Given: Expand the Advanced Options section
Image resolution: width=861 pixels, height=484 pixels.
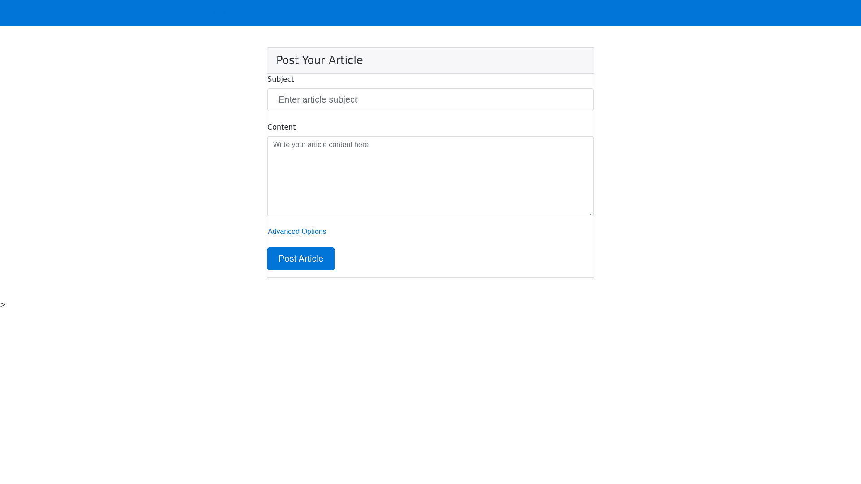Looking at the screenshot, I should coord(297,232).
